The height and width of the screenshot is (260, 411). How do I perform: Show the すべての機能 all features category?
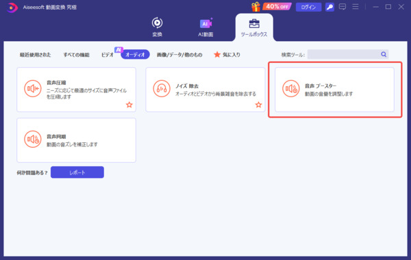(76, 55)
